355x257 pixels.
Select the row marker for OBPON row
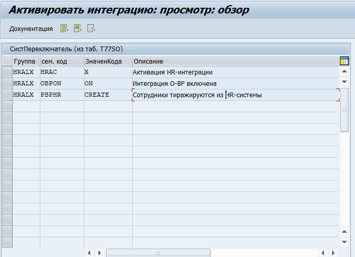point(7,84)
